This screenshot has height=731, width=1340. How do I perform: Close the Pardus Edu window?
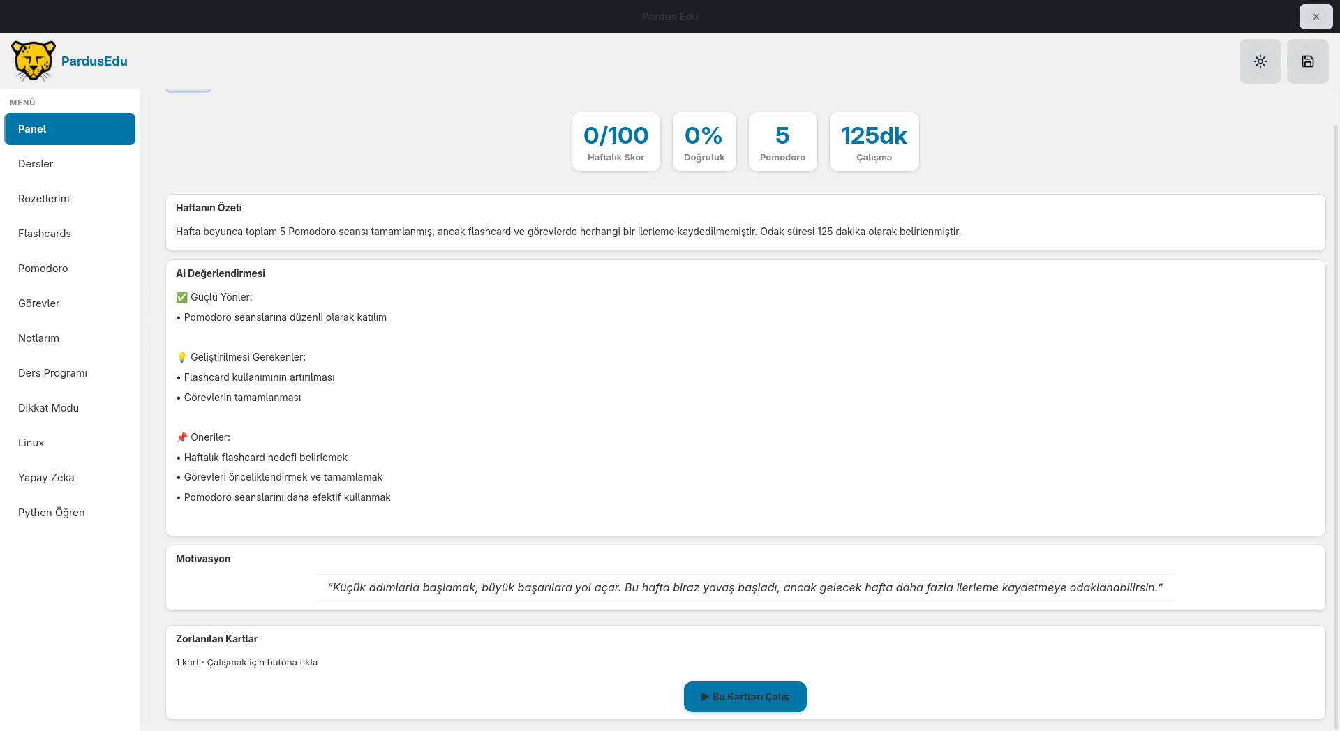[1316, 17]
